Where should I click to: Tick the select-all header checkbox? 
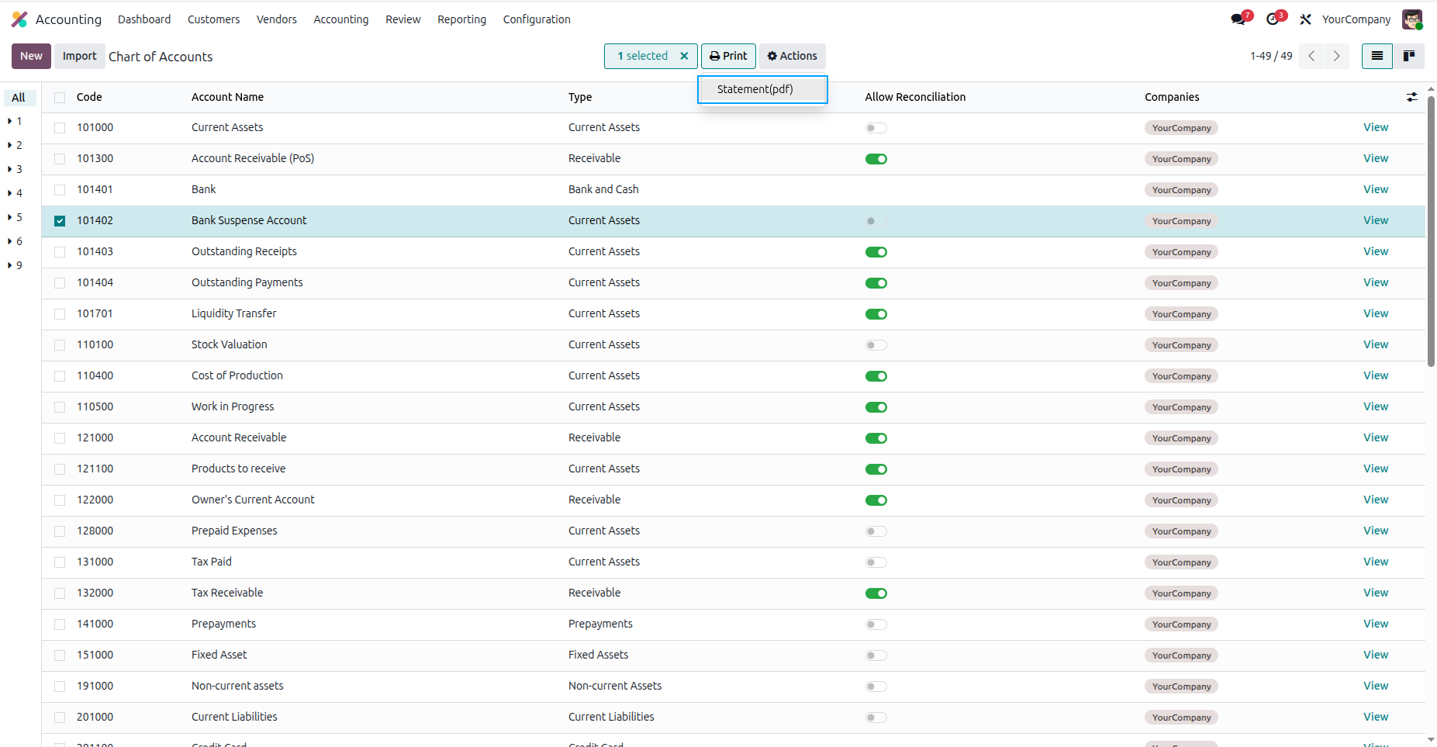click(x=60, y=98)
